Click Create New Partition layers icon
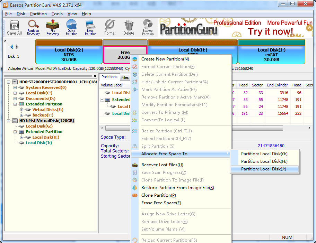 pyautogui.click(x=135, y=59)
